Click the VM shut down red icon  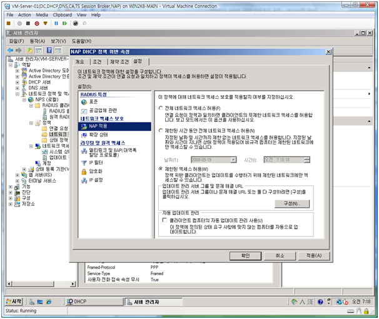coord(37,23)
